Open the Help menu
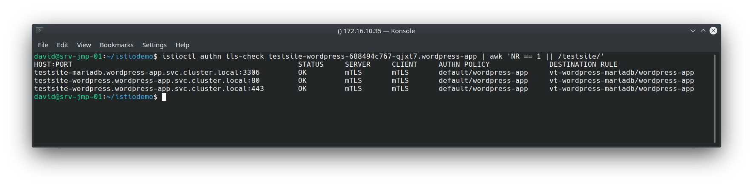The image size is (753, 187). pyautogui.click(x=182, y=45)
